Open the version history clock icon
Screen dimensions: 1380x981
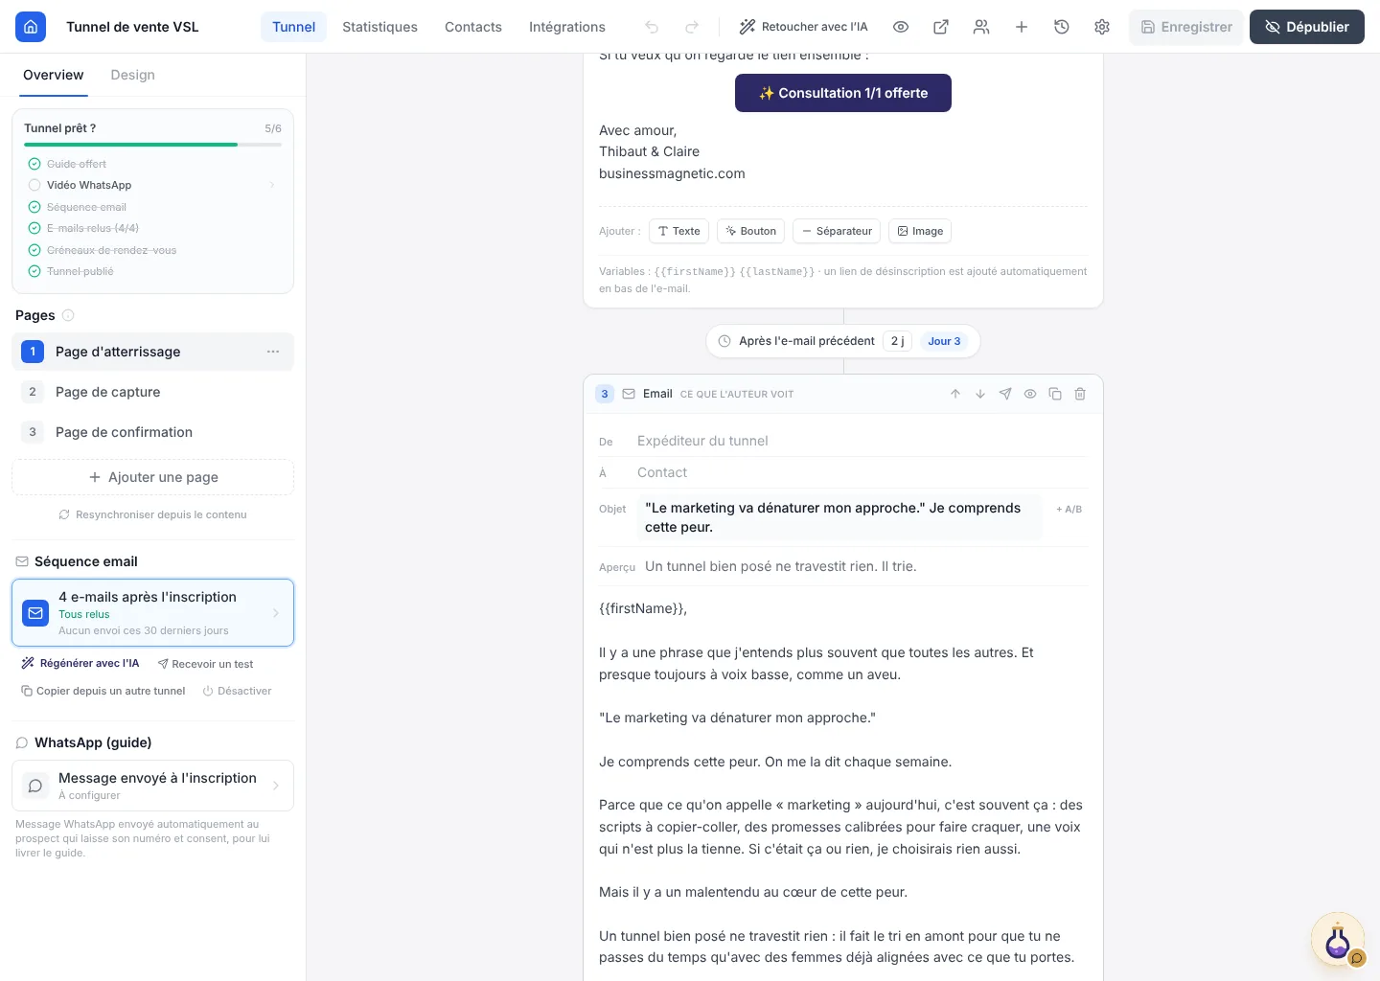click(x=1062, y=27)
